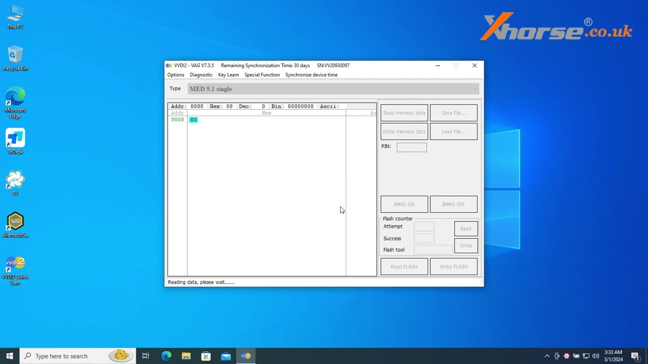
Task: Click the battery icon in system tray
Action: (576, 356)
